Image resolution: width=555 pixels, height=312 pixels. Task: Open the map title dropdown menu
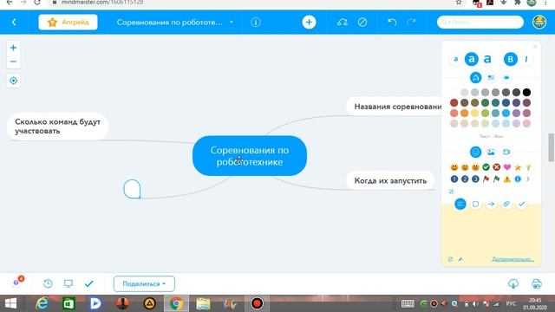(x=232, y=22)
